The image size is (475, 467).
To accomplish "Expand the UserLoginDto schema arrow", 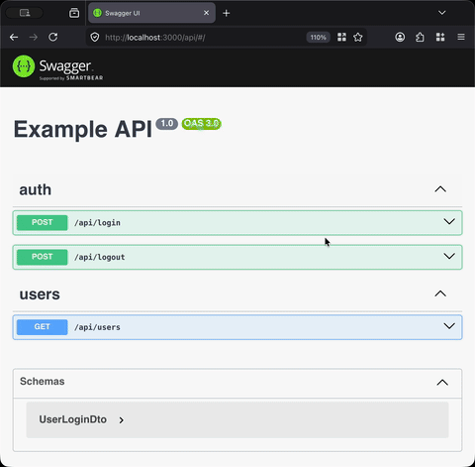I will point(122,420).
